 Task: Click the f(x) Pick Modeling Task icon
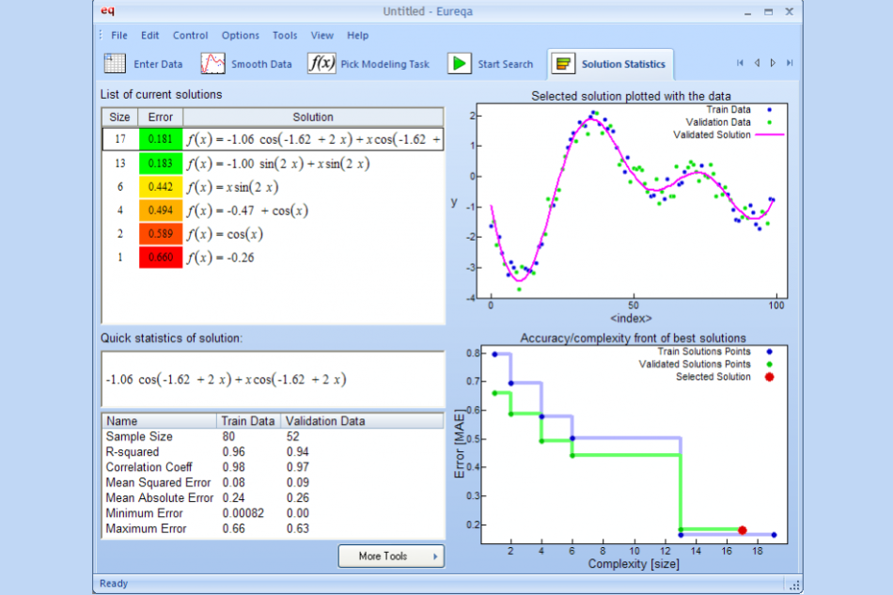click(x=321, y=64)
